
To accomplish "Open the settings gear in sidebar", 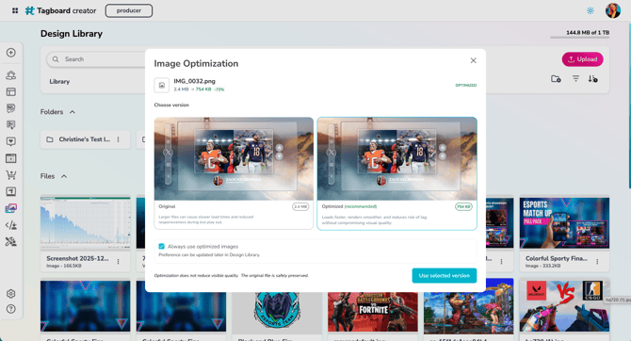I will [11, 294].
